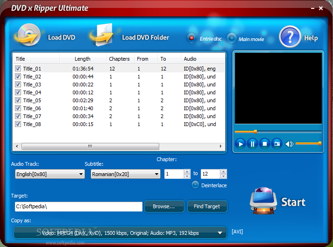Select length 01:36:54 of Title_01
Viewport: 333px width, 247px height.
tap(83, 69)
